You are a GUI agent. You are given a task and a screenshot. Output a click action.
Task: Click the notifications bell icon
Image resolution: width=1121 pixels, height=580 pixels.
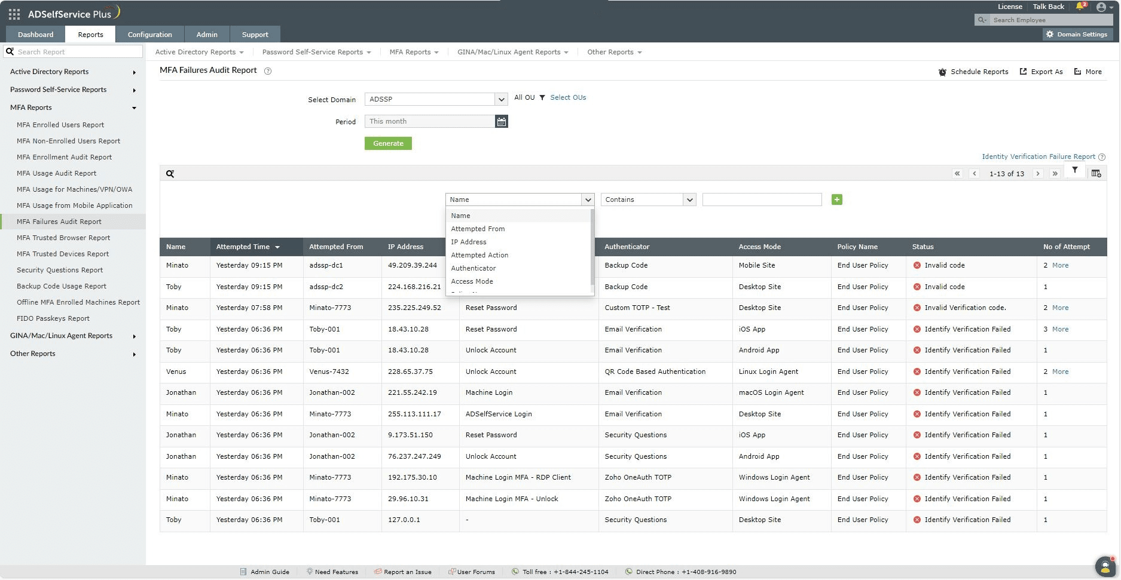pos(1080,7)
